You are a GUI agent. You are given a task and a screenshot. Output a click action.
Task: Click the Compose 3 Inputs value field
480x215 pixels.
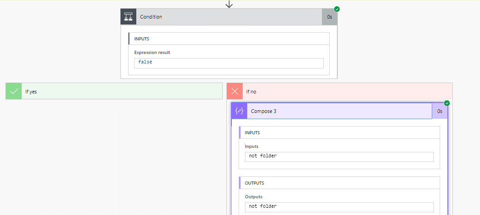point(339,157)
